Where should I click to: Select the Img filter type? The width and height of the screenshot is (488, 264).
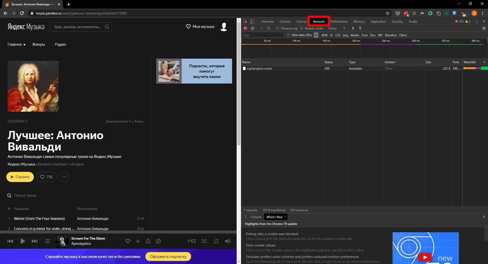pyautogui.click(x=345, y=35)
